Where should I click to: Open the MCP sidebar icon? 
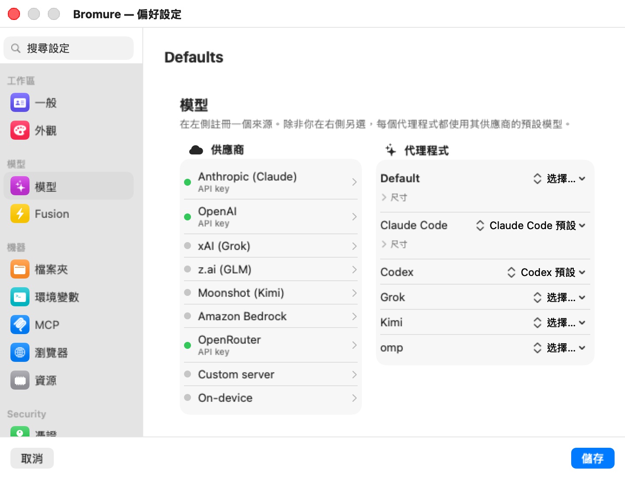click(x=20, y=325)
